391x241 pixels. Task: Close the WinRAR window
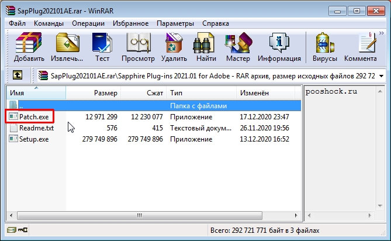pyautogui.click(x=376, y=11)
